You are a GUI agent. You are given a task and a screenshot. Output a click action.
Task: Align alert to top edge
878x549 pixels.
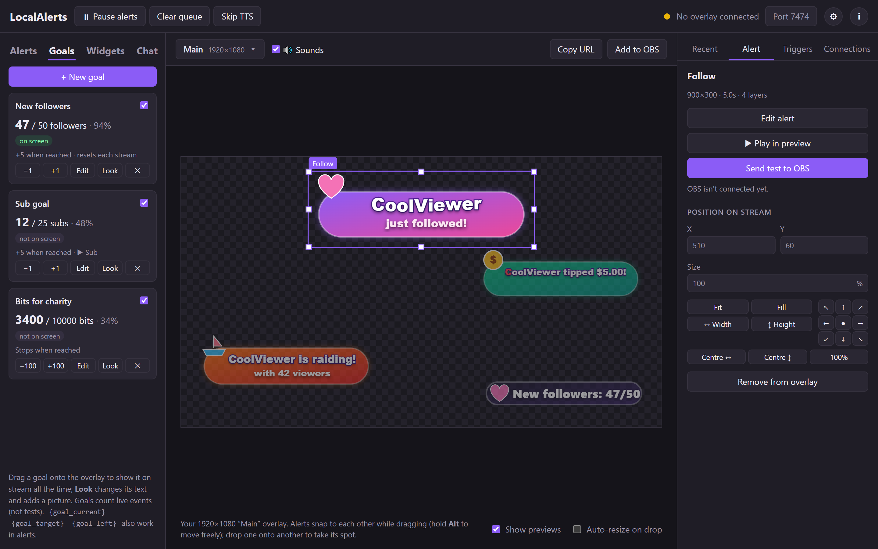coord(843,307)
